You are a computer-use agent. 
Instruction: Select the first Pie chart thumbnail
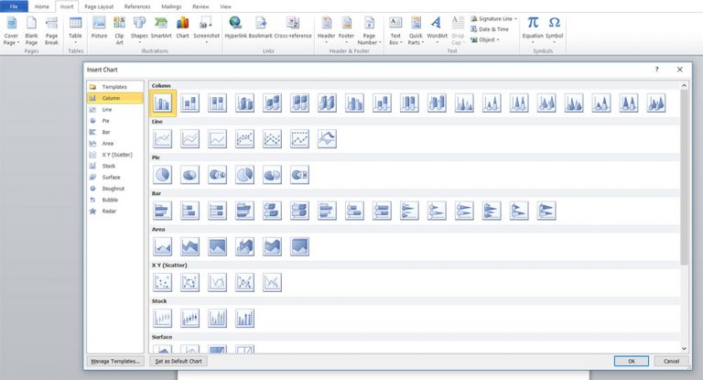(163, 174)
